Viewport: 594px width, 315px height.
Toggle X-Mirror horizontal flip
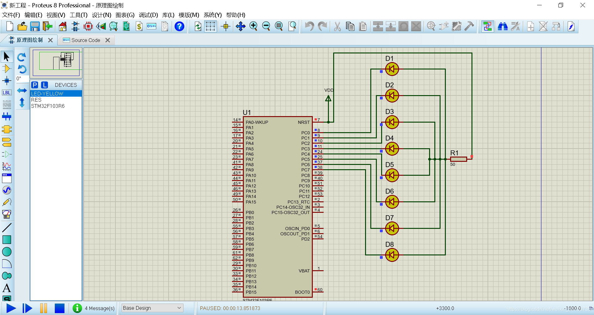22,90
